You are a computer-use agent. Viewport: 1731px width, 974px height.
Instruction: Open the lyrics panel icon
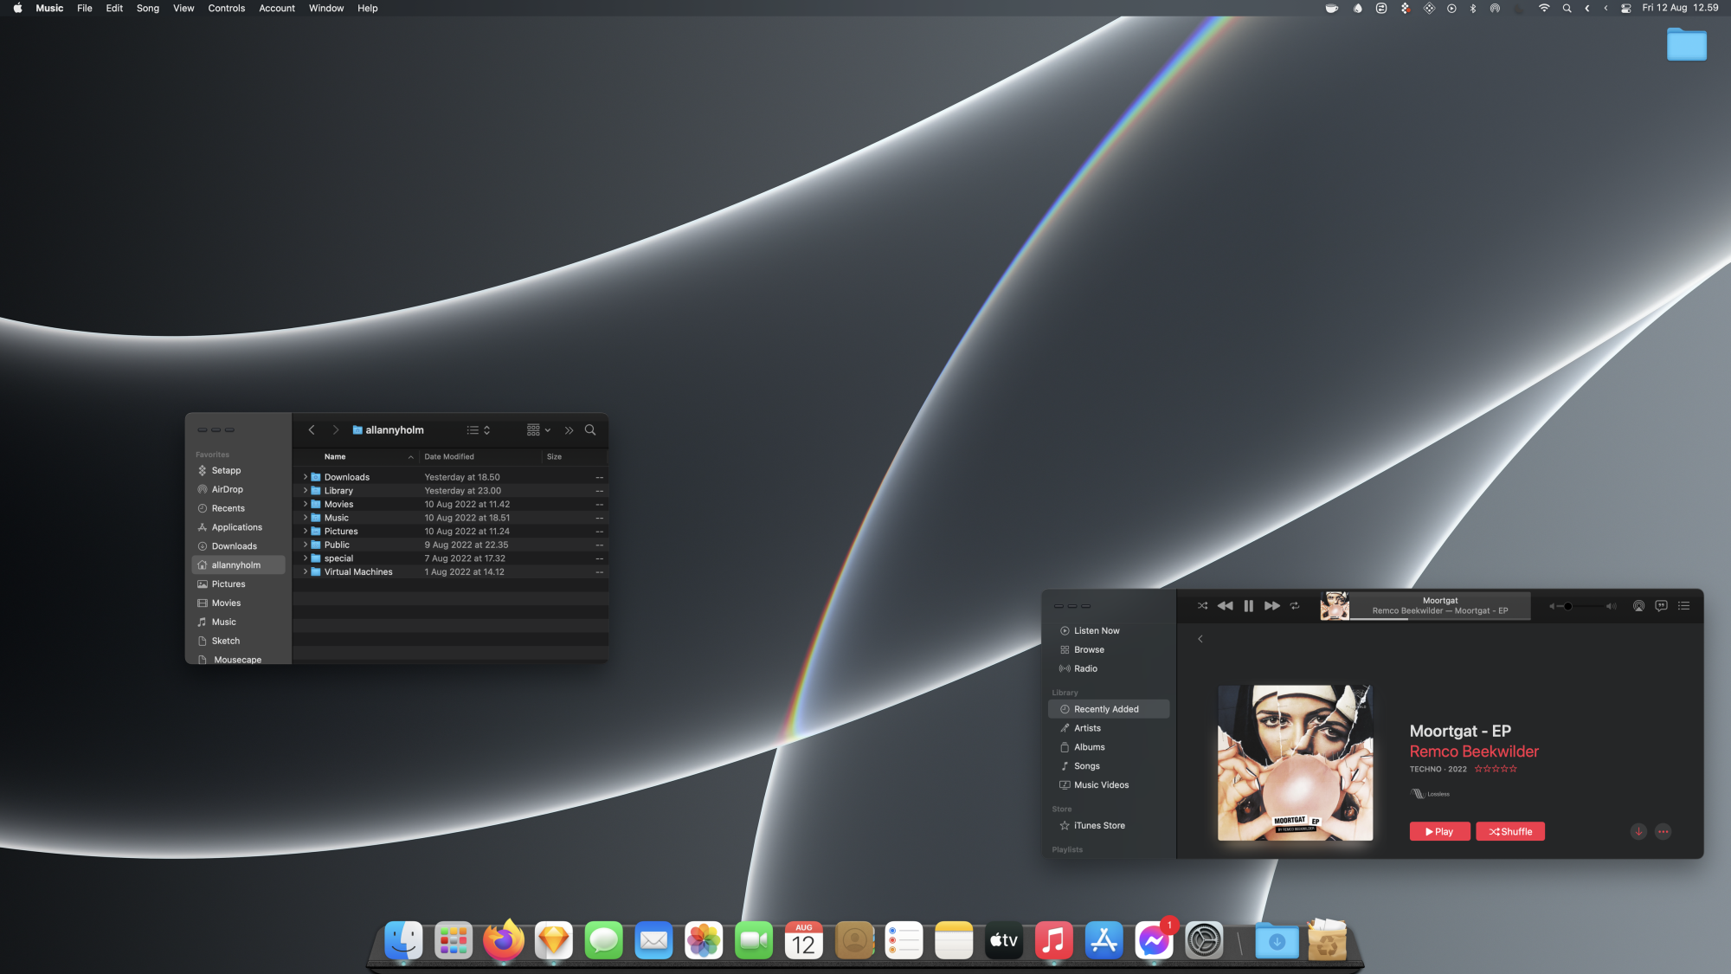pyautogui.click(x=1661, y=606)
